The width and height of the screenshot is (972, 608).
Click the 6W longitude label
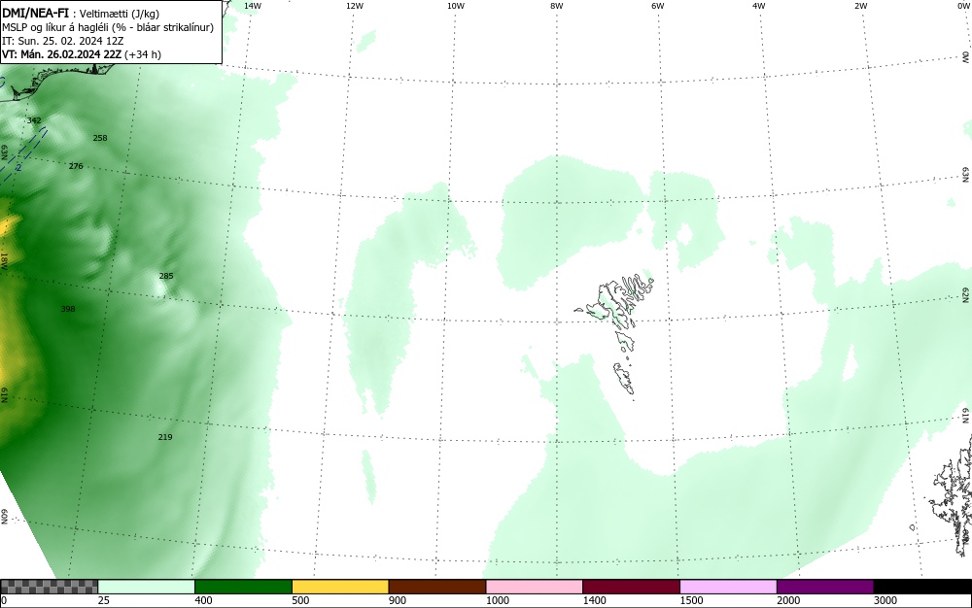658,6
